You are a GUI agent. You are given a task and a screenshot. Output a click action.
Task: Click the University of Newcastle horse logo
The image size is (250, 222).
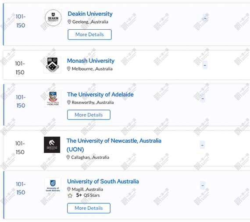[x=52, y=144]
